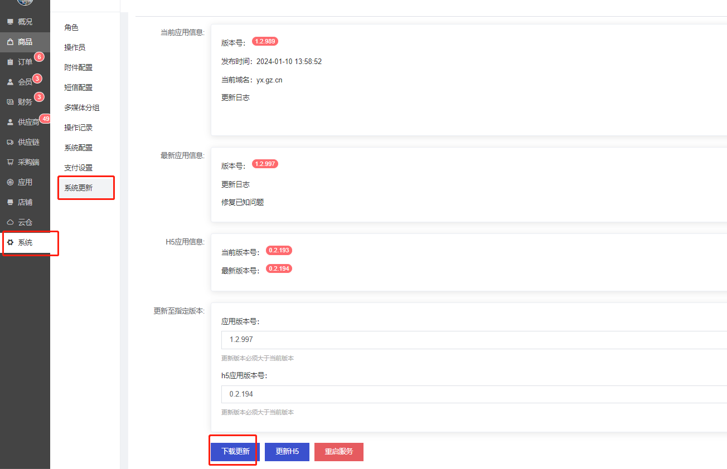The height and width of the screenshot is (469, 727).
Task: Go to 云仓 cloud warehouse menu
Action: coord(25,222)
